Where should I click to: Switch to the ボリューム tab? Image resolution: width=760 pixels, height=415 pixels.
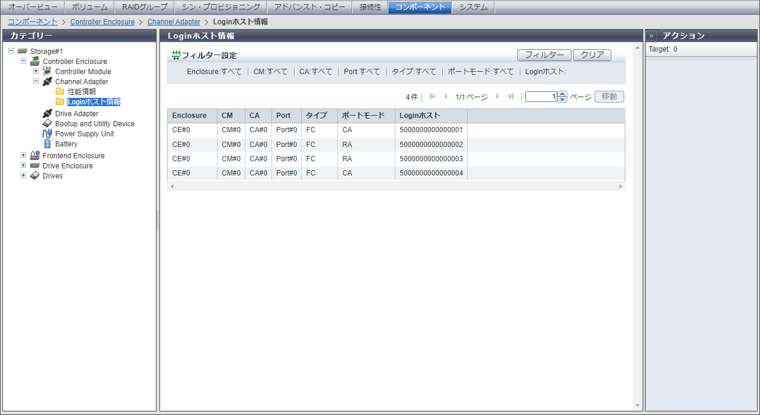click(x=90, y=7)
